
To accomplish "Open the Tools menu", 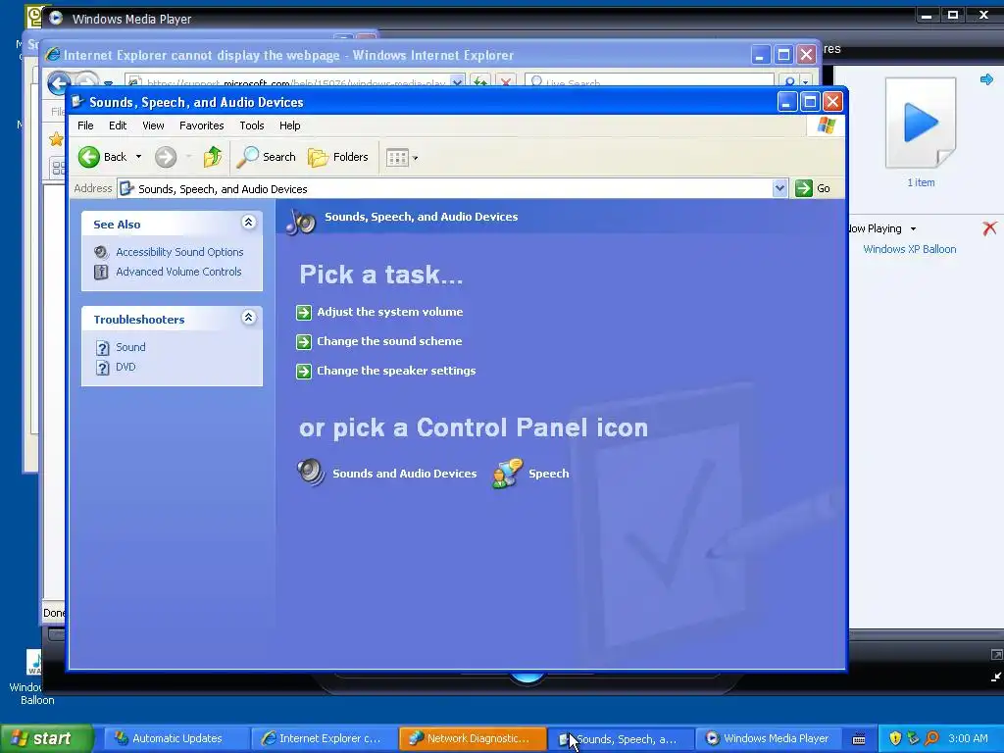I will pos(252,125).
